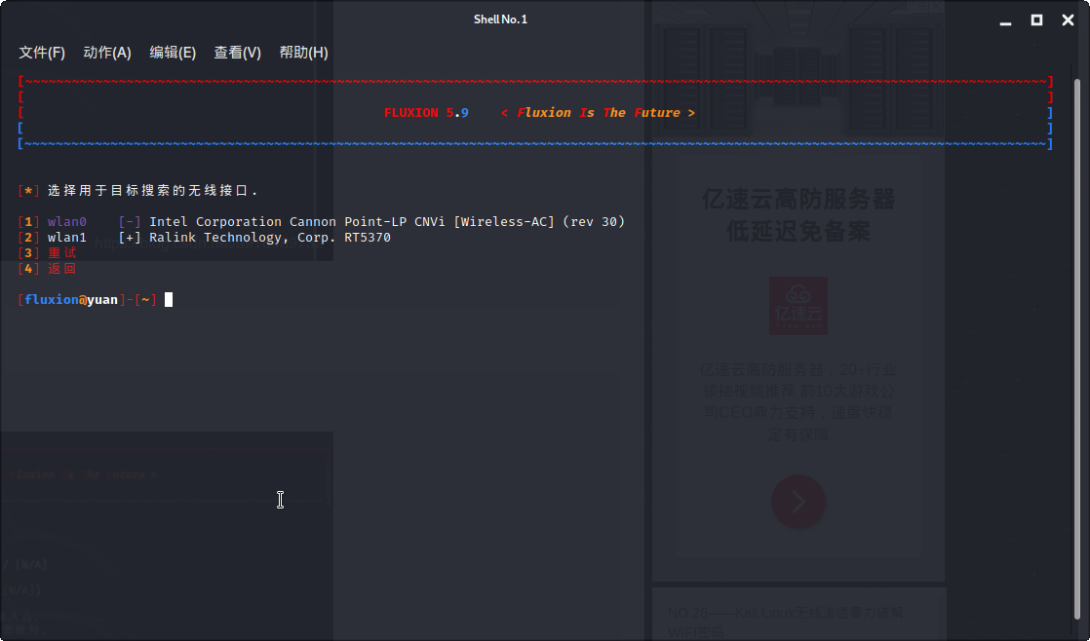Click the wlan0 interface line

tap(321, 221)
